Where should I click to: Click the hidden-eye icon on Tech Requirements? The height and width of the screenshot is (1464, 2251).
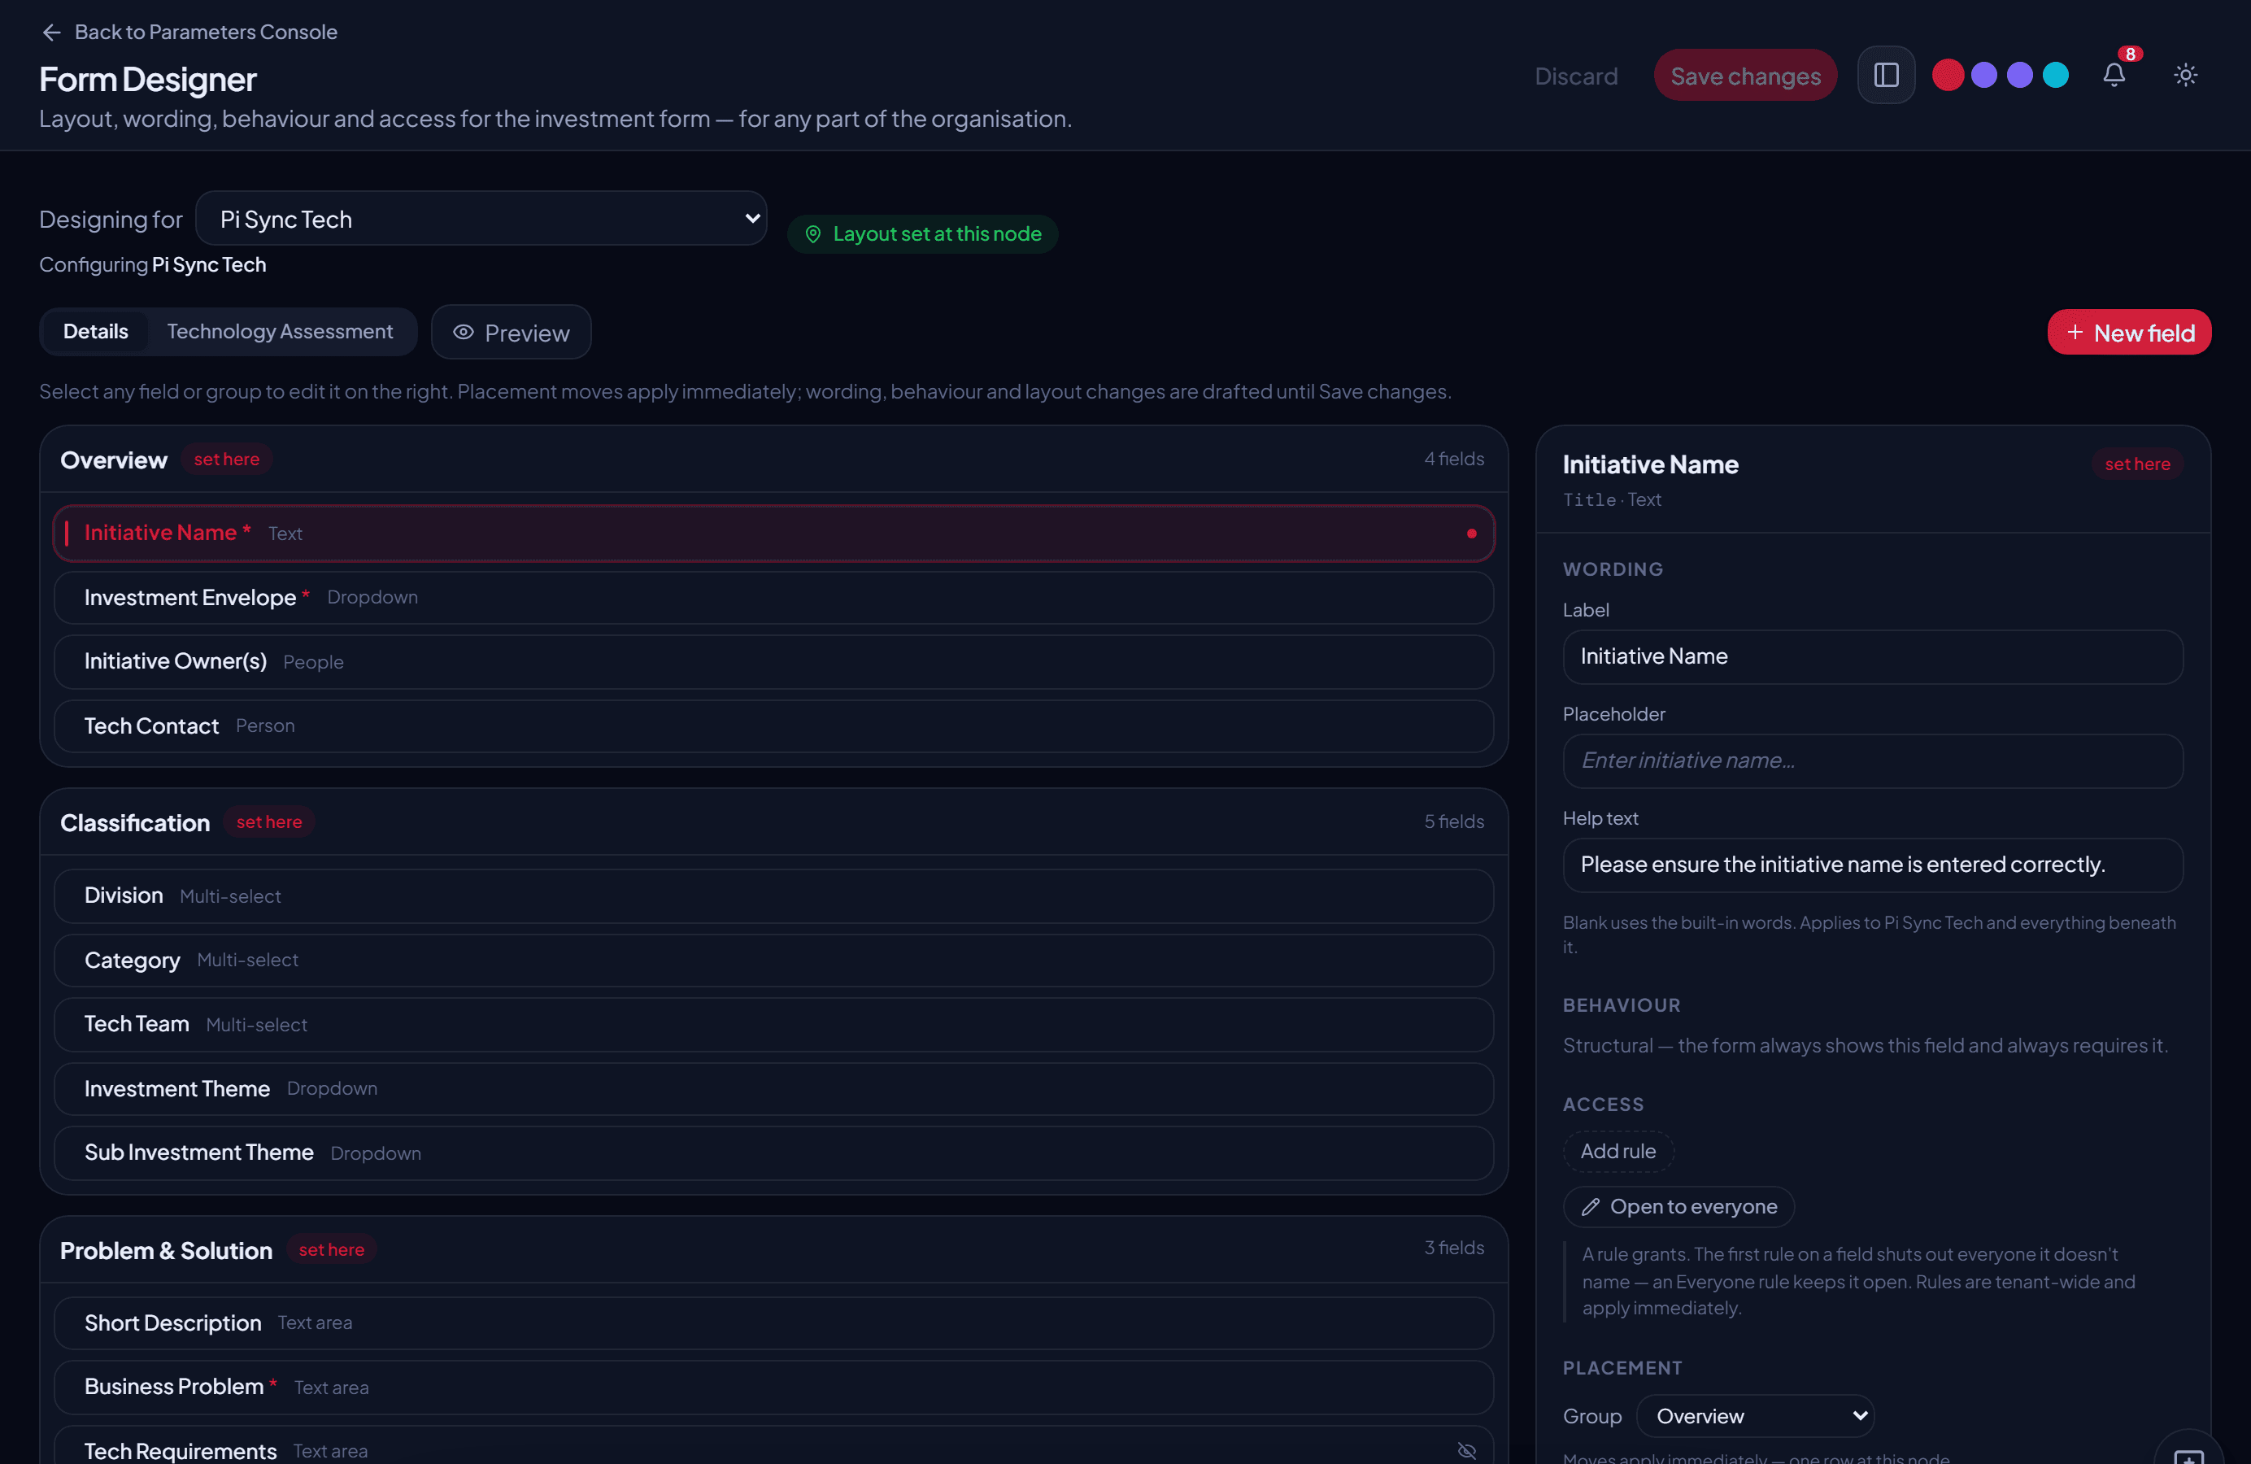(x=1466, y=1450)
